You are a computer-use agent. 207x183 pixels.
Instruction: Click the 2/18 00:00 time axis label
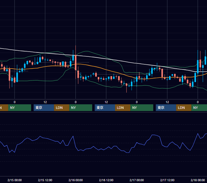198,180
